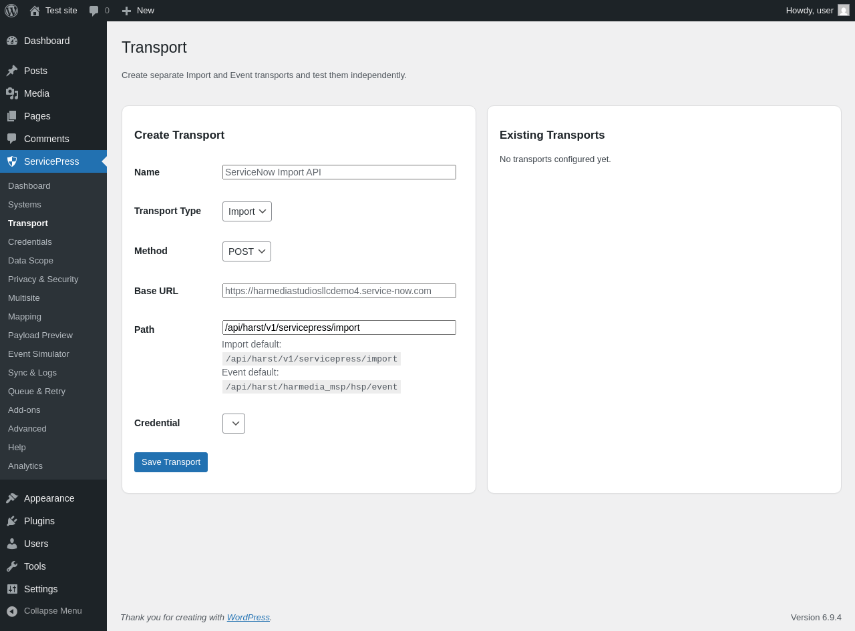855x631 pixels.
Task: Open the Test site home icon
Action: tap(35, 11)
